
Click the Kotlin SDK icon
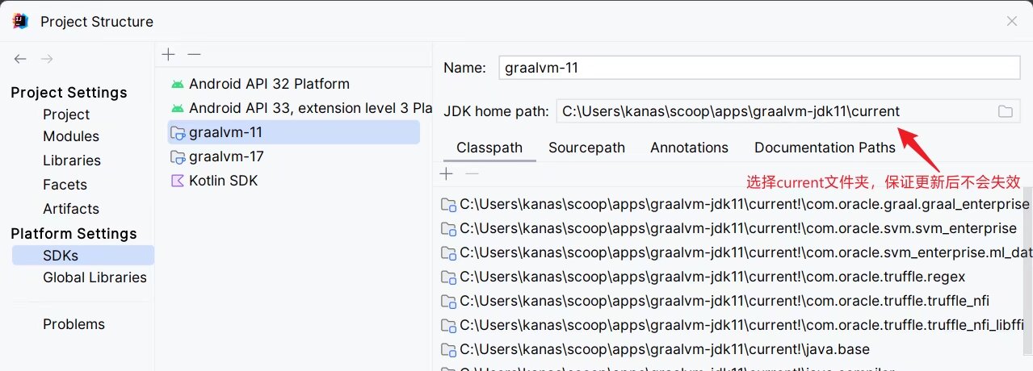click(178, 181)
